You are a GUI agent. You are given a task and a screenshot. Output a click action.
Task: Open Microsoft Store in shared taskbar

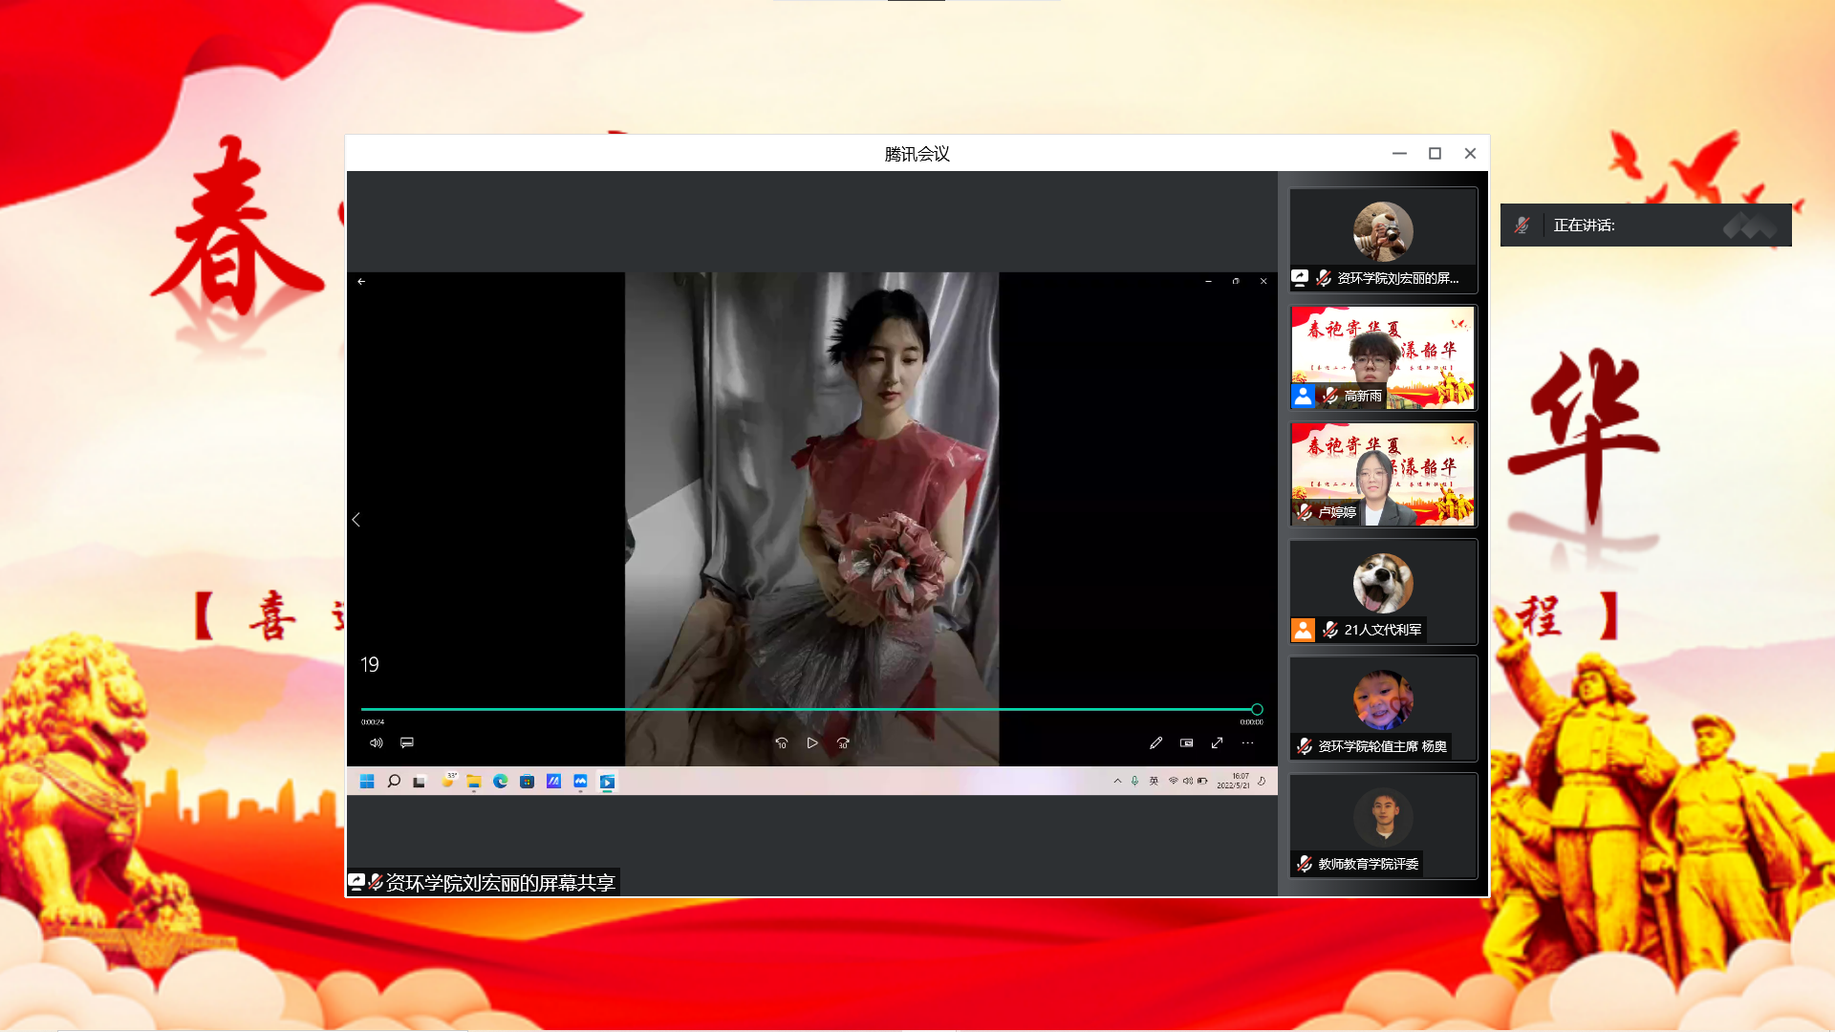point(527,782)
